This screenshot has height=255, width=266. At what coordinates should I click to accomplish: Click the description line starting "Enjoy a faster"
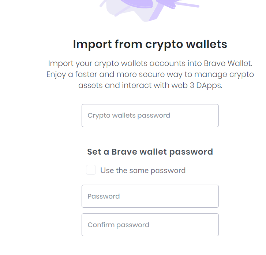[150, 74]
